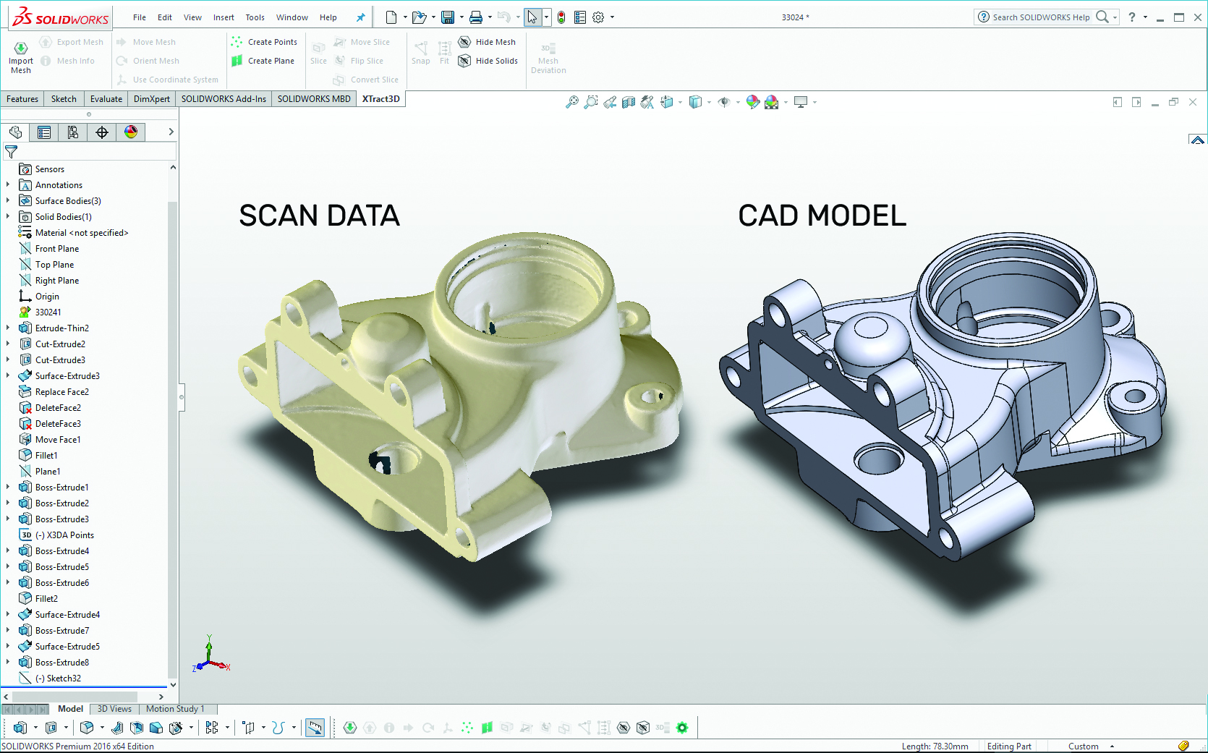
Task: Open the Create Plane tool
Action: point(263,61)
